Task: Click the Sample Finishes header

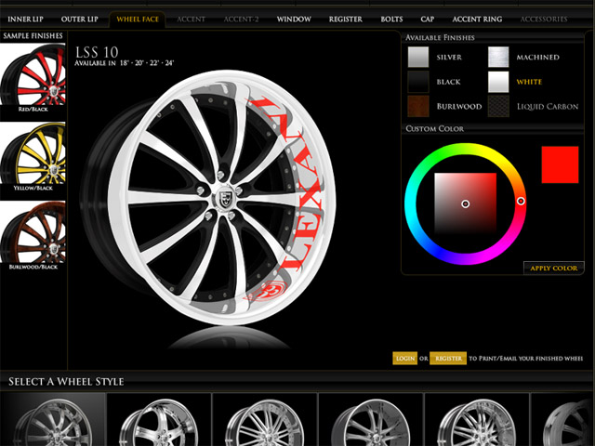Action: pyautogui.click(x=33, y=36)
